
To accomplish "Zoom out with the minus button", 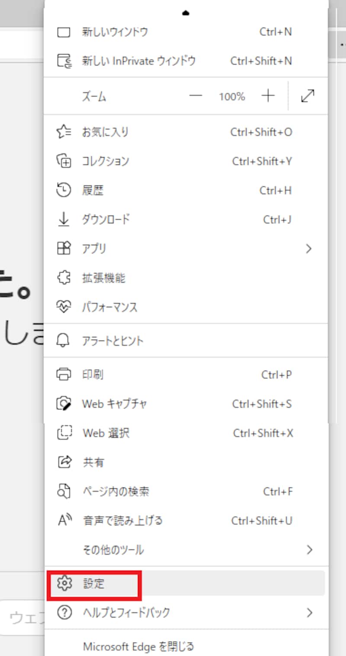I will point(196,96).
